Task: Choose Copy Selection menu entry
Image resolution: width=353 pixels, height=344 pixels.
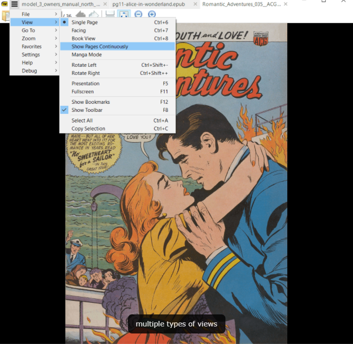Action: pos(117,128)
